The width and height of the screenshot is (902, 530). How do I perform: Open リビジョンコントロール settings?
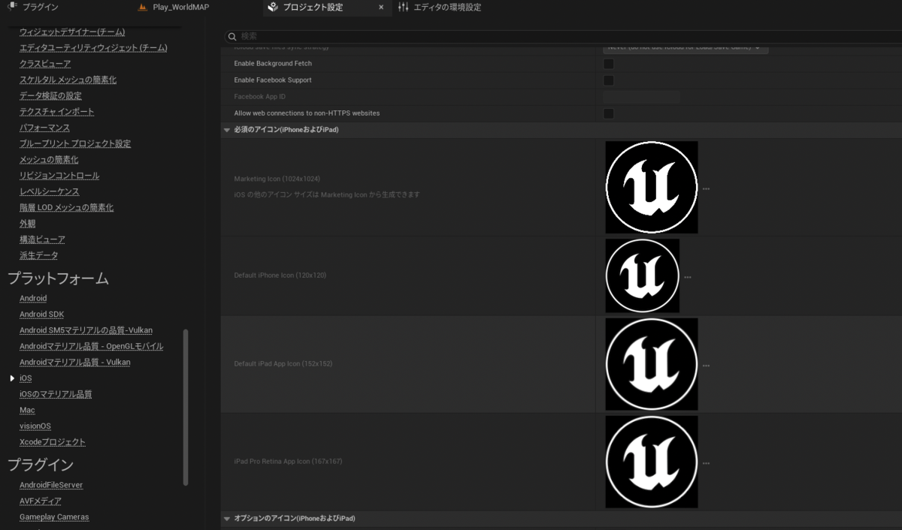pyautogui.click(x=59, y=176)
